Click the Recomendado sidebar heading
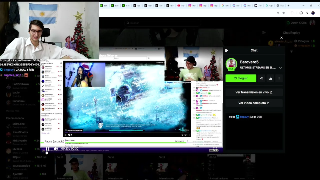 coord(15,118)
